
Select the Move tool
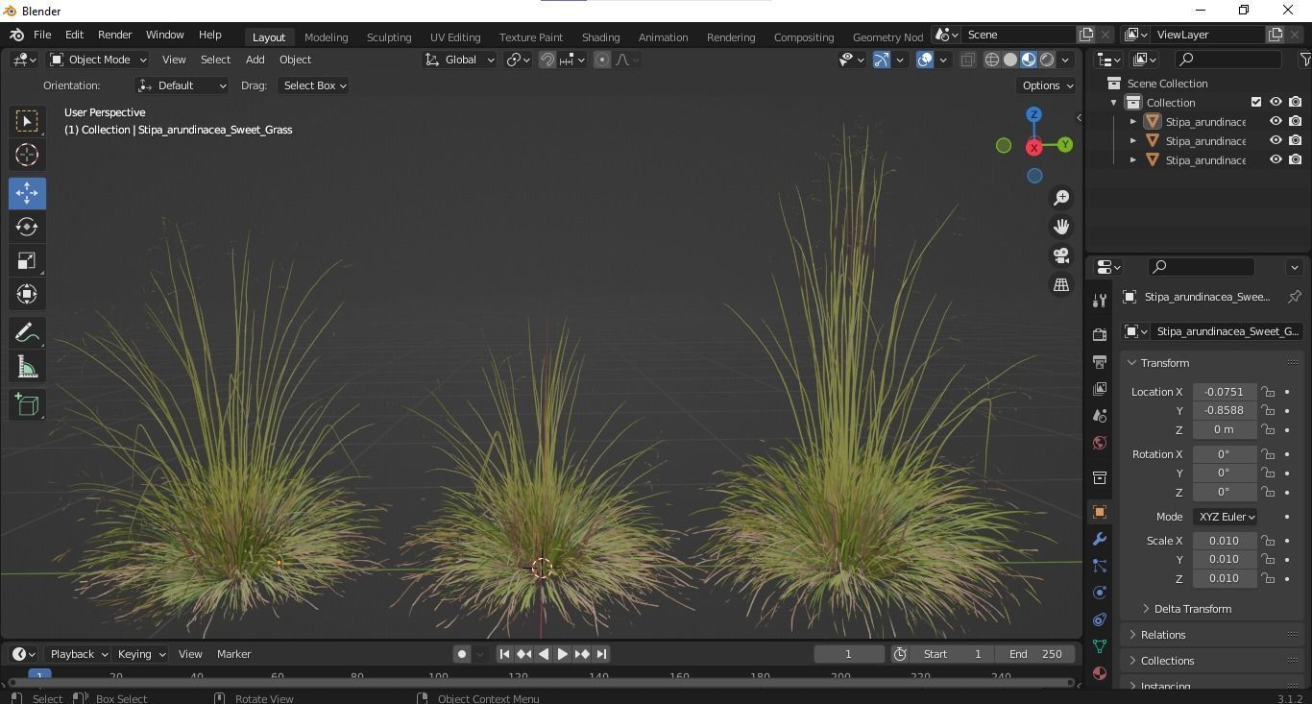pyautogui.click(x=27, y=193)
